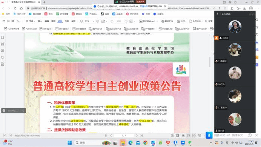The height and width of the screenshot is (147, 261).
Task: Open a new browser tab
Action: pyautogui.click(x=44, y=2)
